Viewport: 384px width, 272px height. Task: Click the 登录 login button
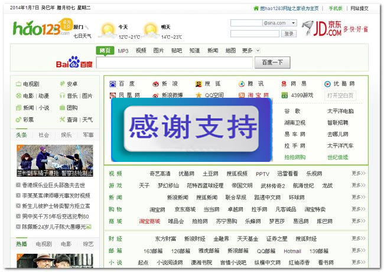[289, 34]
